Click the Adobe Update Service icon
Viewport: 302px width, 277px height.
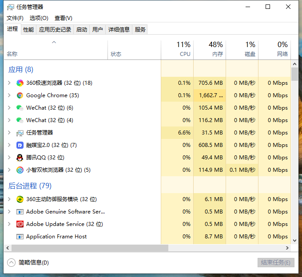pos(20,224)
